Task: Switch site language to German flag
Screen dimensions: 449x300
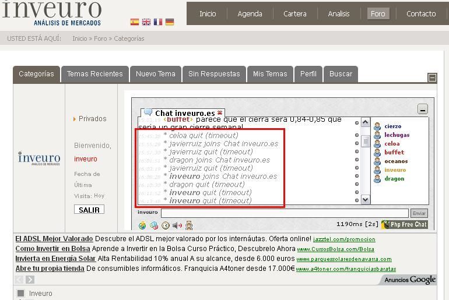Action: click(170, 22)
